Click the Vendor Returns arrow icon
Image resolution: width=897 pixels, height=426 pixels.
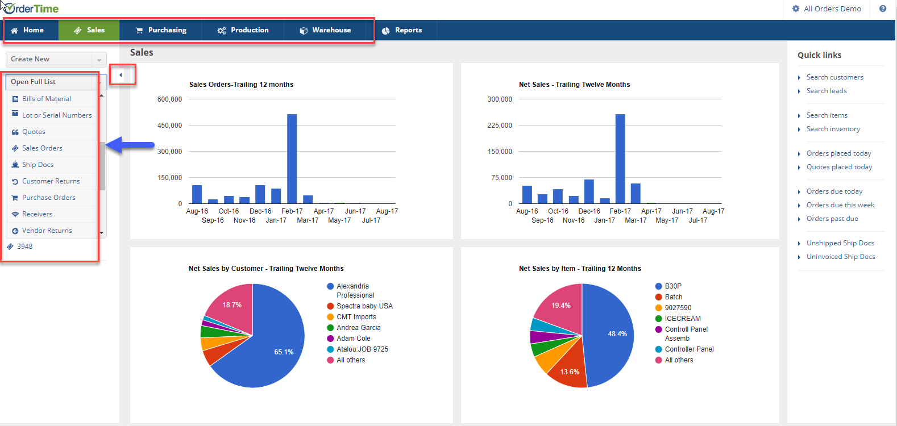click(15, 231)
